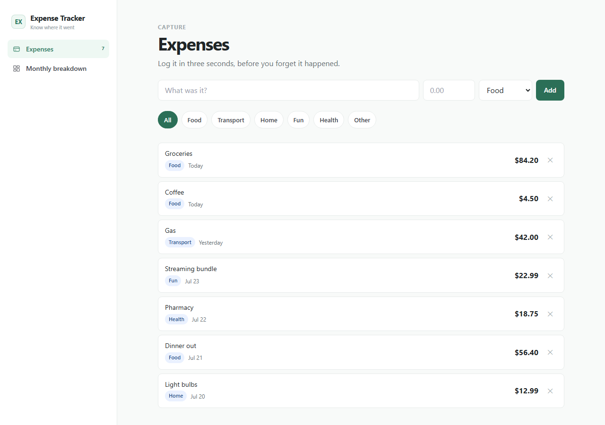Click the $4.50 amount
Viewport: 605px width, 425px height.
point(528,199)
